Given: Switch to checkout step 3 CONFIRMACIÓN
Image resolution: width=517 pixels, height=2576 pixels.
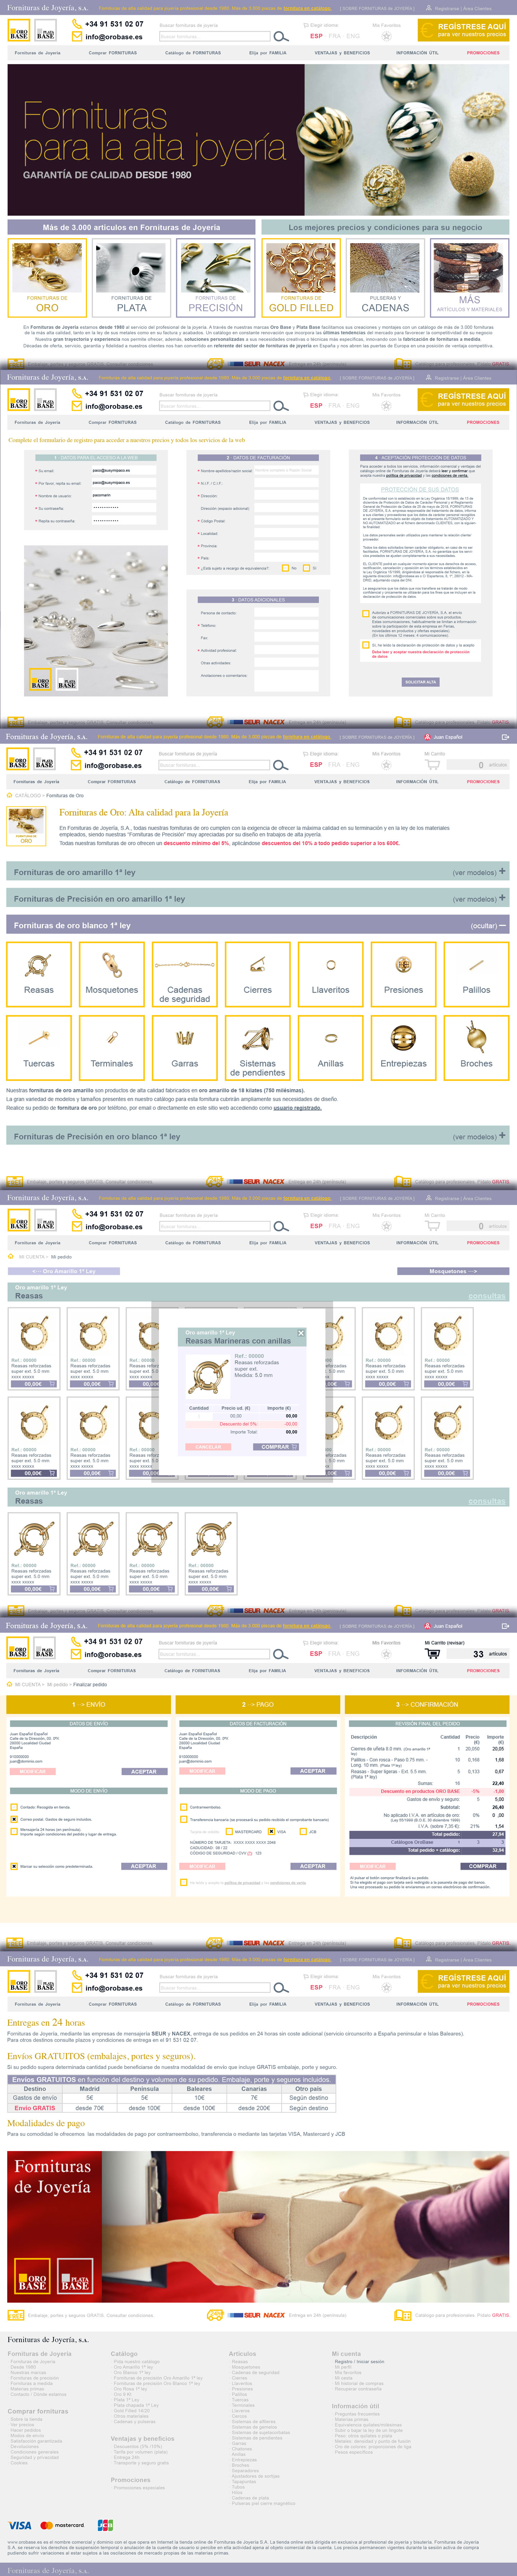Looking at the screenshot, I should (x=427, y=1704).
